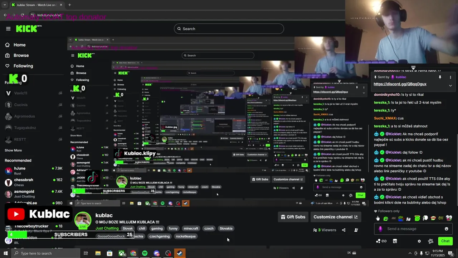This screenshot has width=458, height=258.
Task: Click the purple microphone icon in message box
Action: tap(380, 229)
